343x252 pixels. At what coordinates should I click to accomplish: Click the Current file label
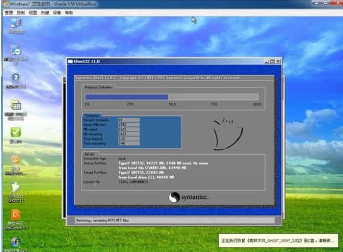point(92,182)
